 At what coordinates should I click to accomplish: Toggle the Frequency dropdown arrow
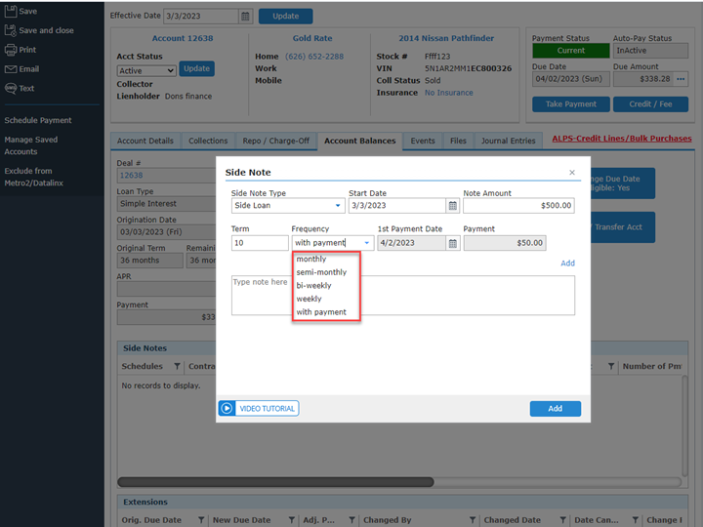[x=367, y=243]
